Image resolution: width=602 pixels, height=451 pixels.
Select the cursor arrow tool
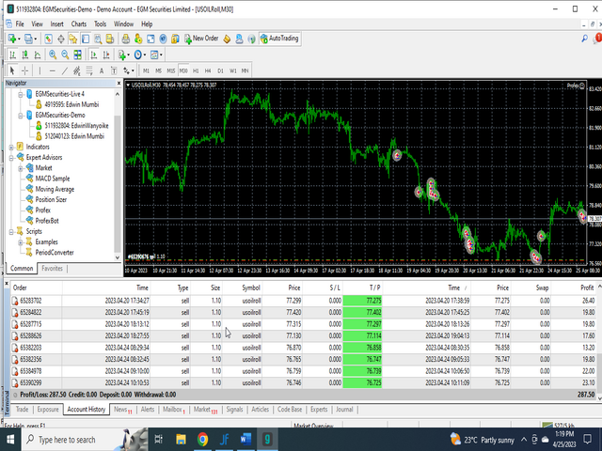point(12,70)
